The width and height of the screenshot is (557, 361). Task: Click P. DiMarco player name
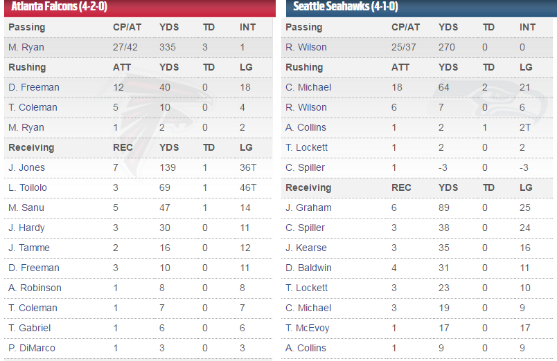point(31,348)
